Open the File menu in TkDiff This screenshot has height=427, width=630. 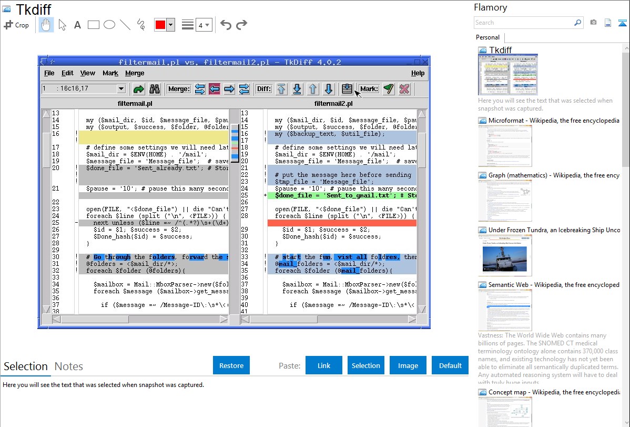[49, 73]
